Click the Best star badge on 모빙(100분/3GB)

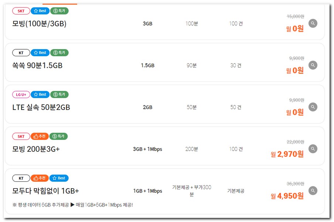coord(40,11)
